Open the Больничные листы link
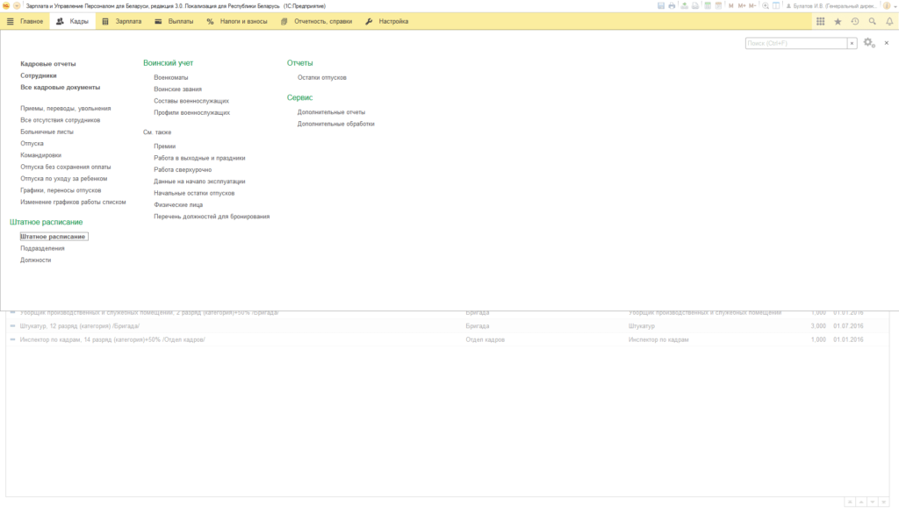The image size is (899, 513). pyautogui.click(x=47, y=132)
